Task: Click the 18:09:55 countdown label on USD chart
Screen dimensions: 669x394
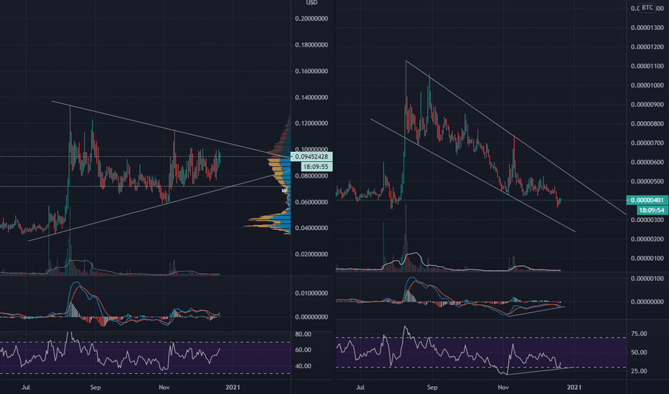Action: tap(316, 166)
